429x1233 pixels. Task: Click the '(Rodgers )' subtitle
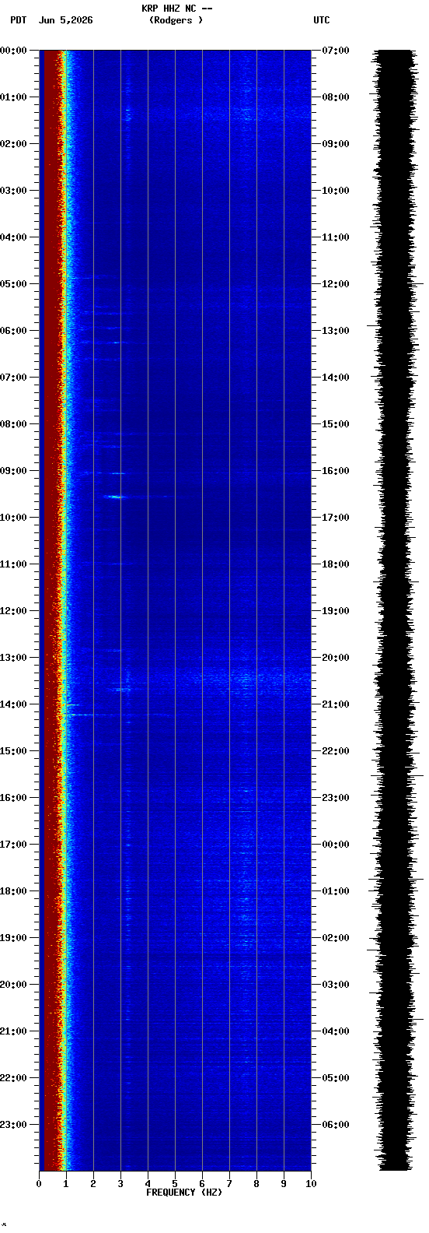pos(176,20)
